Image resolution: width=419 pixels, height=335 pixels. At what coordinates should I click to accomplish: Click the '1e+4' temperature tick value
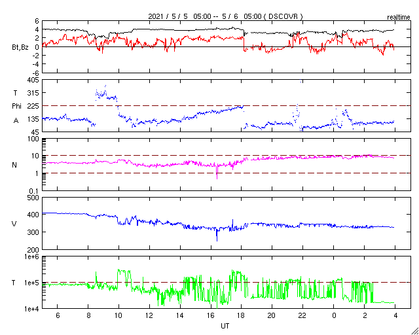pyautogui.click(x=32, y=309)
